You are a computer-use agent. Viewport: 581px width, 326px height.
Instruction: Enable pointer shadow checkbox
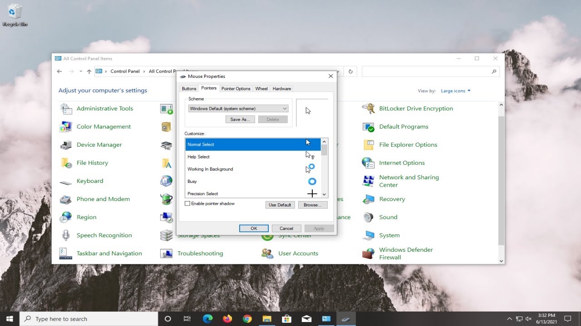click(187, 204)
